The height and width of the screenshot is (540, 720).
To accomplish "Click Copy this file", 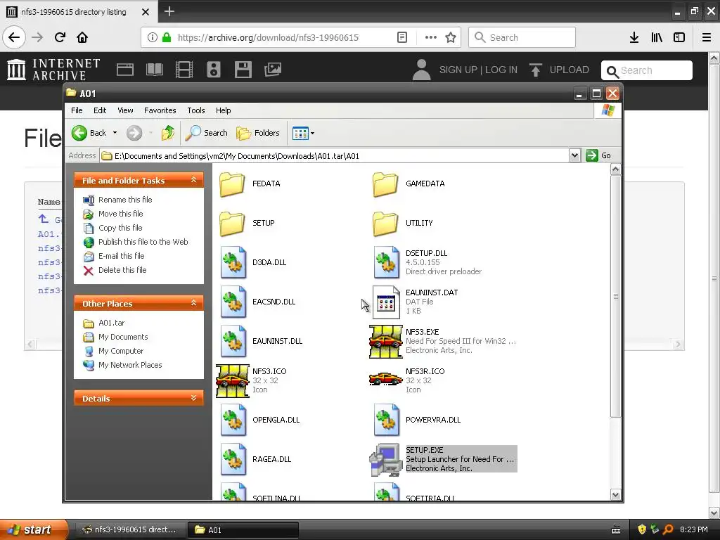I will [x=120, y=228].
